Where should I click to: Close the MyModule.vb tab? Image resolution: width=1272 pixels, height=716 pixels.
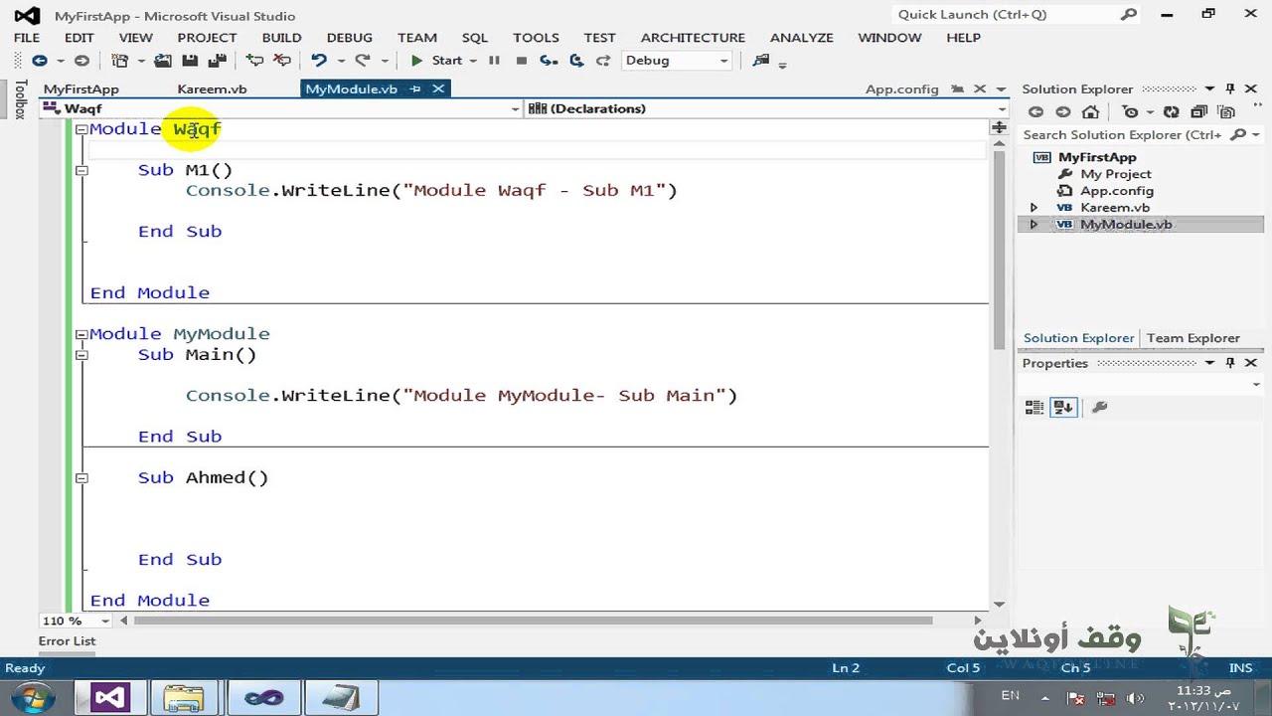tap(437, 89)
